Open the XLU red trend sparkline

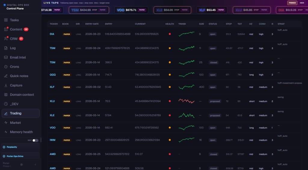186,101
